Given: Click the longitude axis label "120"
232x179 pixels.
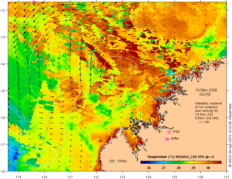Looking at the screenshot, I should point(44,177).
